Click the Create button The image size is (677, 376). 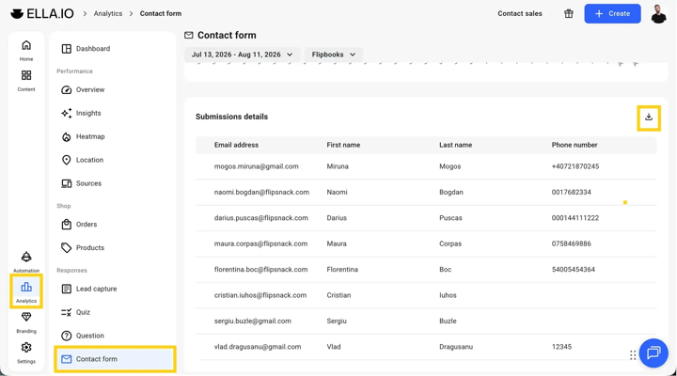pos(612,14)
